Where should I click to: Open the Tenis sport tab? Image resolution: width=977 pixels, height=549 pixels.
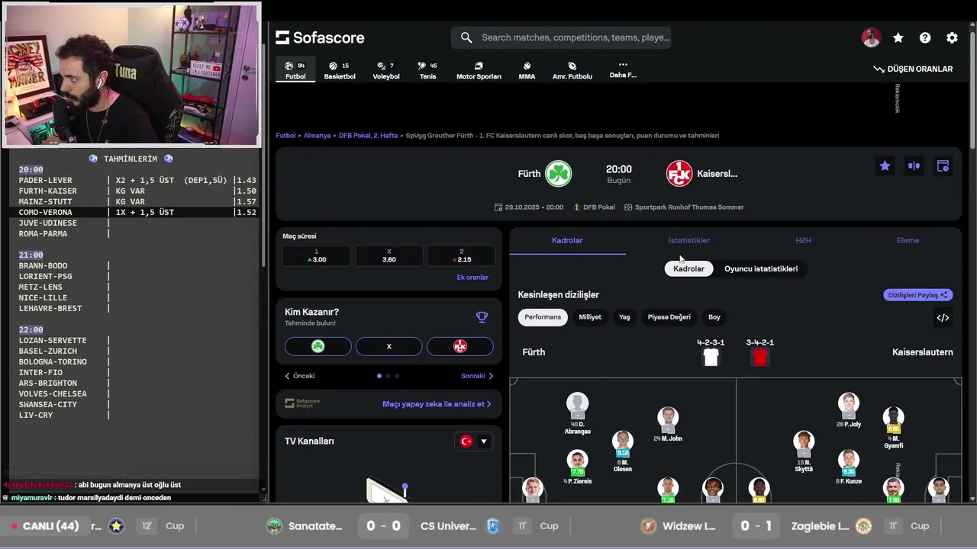(x=427, y=70)
